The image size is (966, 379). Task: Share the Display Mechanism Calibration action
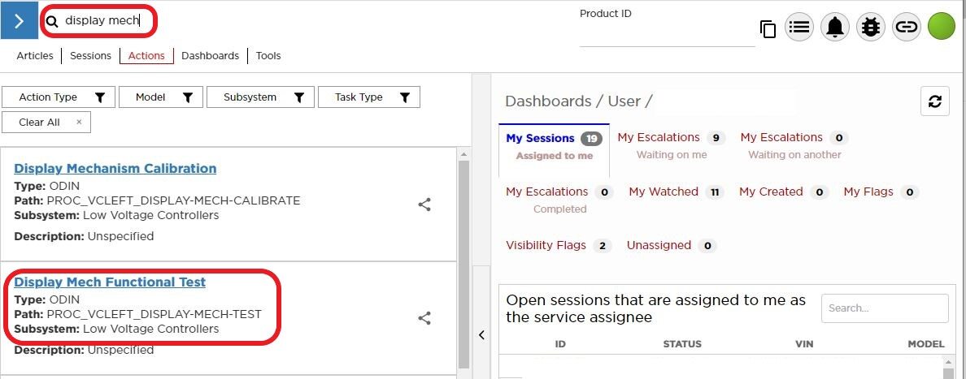point(424,205)
